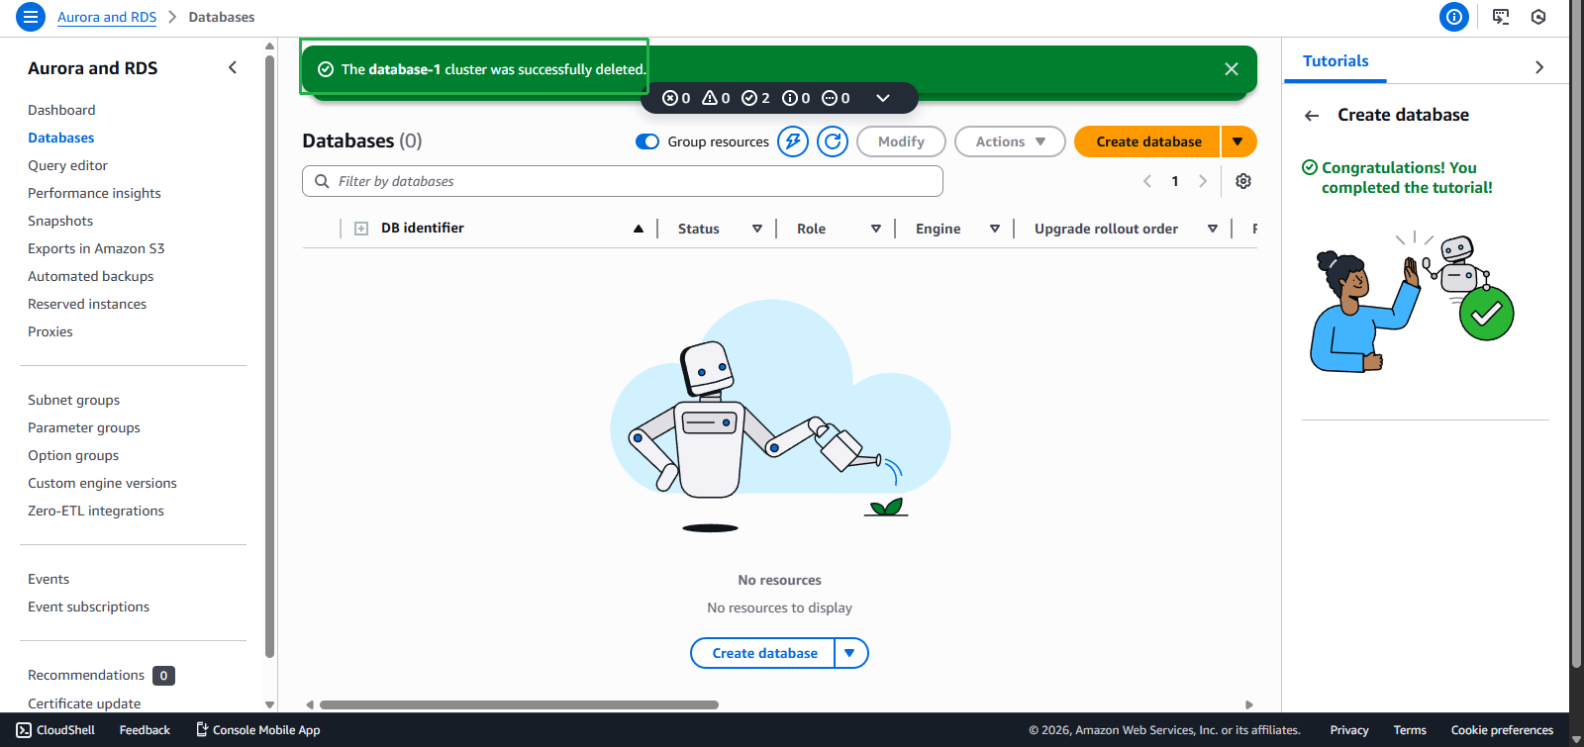Click the back arrow in Tutorials panel
This screenshot has height=747, width=1584.
[x=1312, y=116]
